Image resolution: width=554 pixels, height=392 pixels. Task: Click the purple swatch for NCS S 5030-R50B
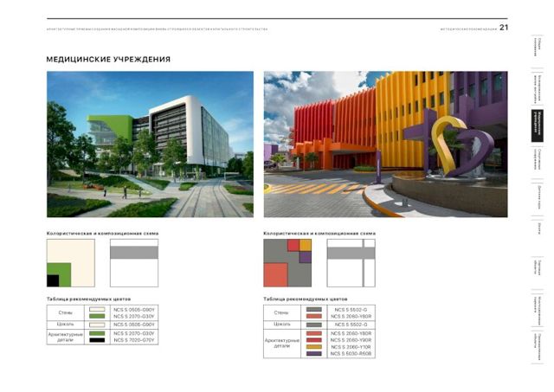point(314,354)
